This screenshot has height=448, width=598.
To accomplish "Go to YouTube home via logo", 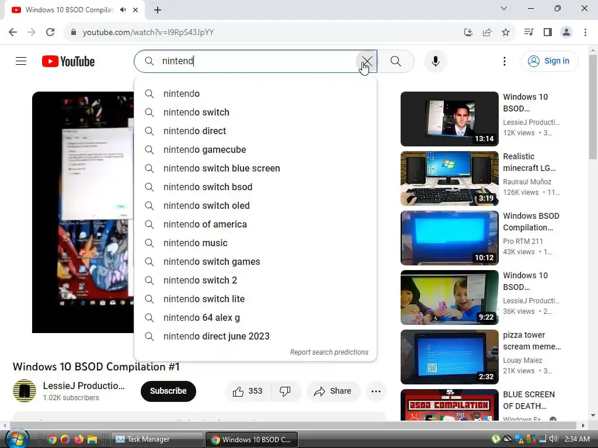I will (68, 61).
